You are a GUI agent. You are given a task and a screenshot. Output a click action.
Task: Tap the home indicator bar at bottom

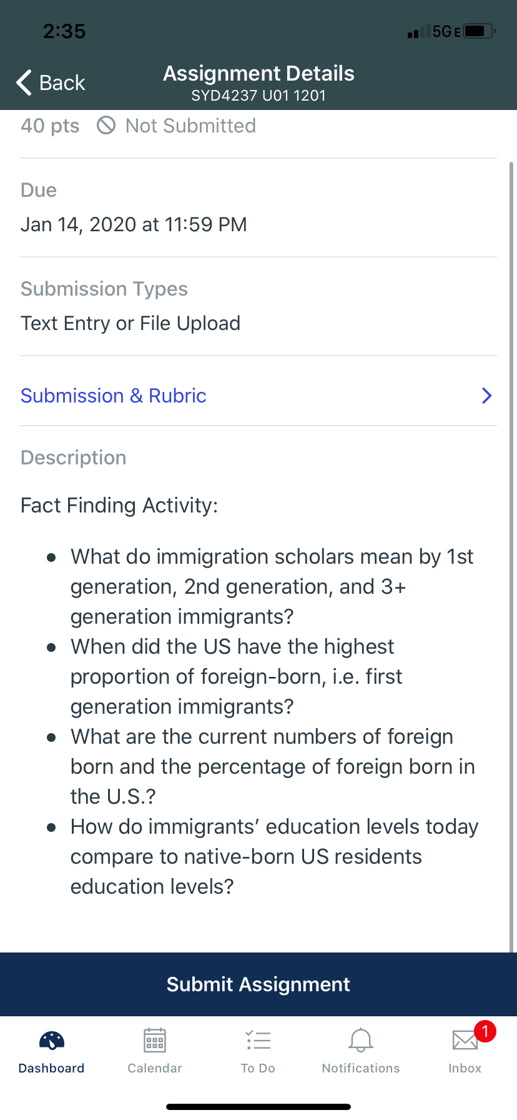pyautogui.click(x=258, y=1107)
